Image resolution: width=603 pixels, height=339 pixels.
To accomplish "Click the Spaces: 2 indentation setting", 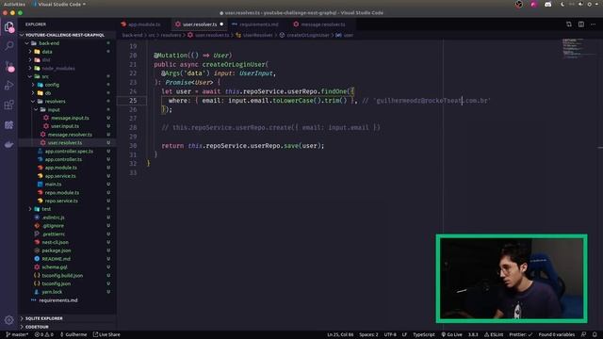I will [x=368, y=335].
